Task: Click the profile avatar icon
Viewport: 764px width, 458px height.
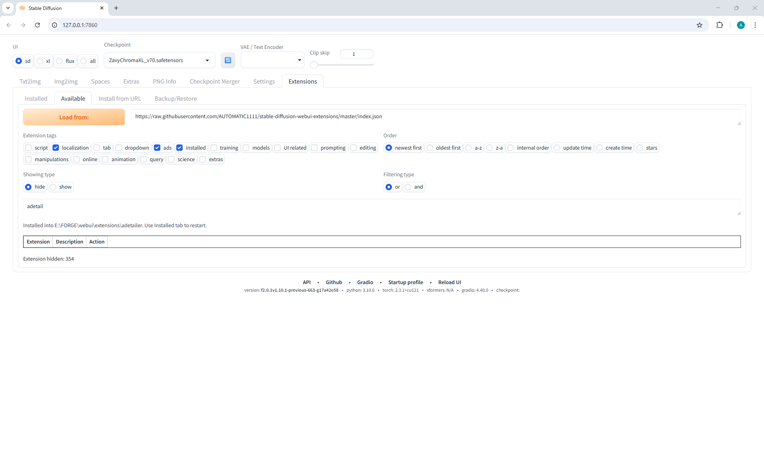Action: coord(741,25)
